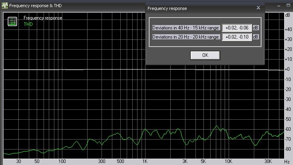Click 'Deviations in 40 Hz - 15 kHz range:' label
Image resolution: width=293 pixels, height=165 pixels.
pyautogui.click(x=186, y=28)
